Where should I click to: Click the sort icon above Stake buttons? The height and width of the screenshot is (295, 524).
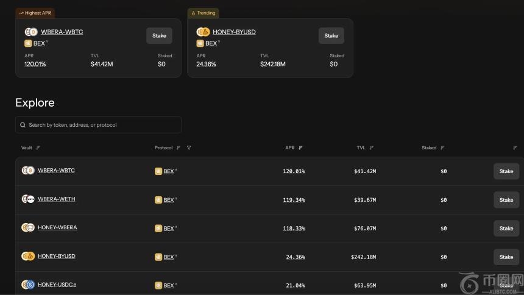point(515,147)
